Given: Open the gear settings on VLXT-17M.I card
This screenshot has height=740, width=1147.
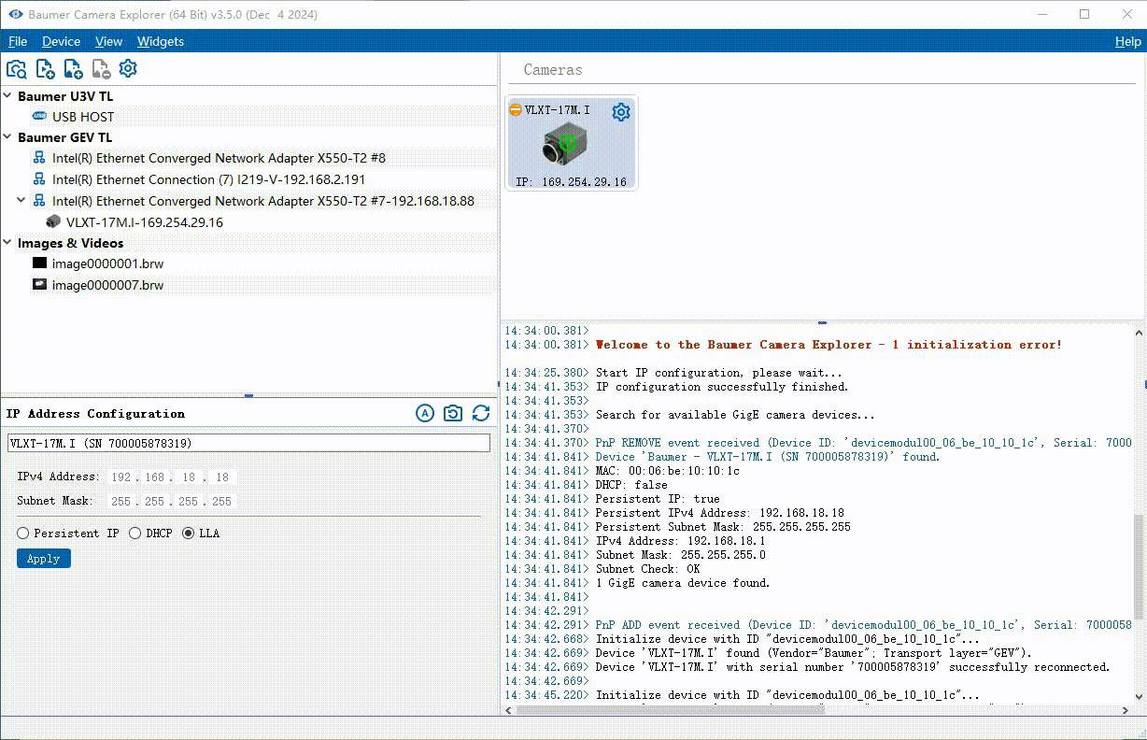Looking at the screenshot, I should coord(621,112).
